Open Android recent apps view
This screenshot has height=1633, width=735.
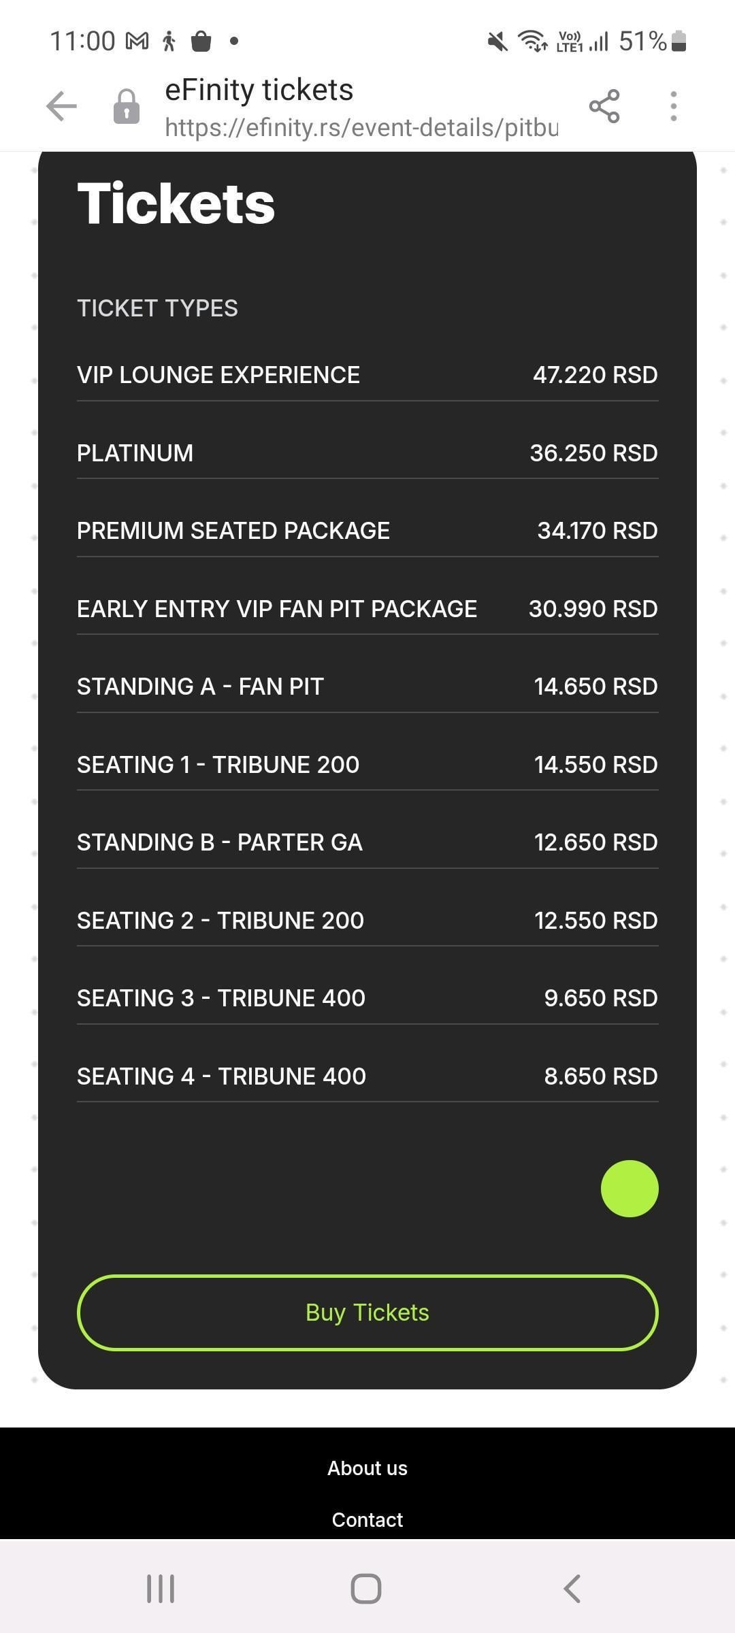pyautogui.click(x=161, y=1589)
